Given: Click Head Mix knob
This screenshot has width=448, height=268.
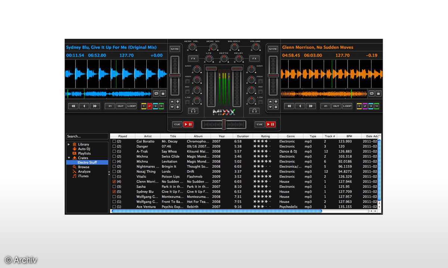Looking at the screenshot, I should tap(213, 47).
